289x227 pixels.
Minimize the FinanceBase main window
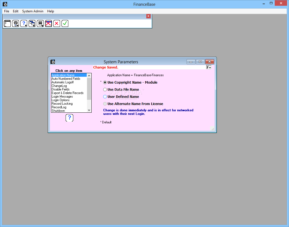(x=264, y=3)
